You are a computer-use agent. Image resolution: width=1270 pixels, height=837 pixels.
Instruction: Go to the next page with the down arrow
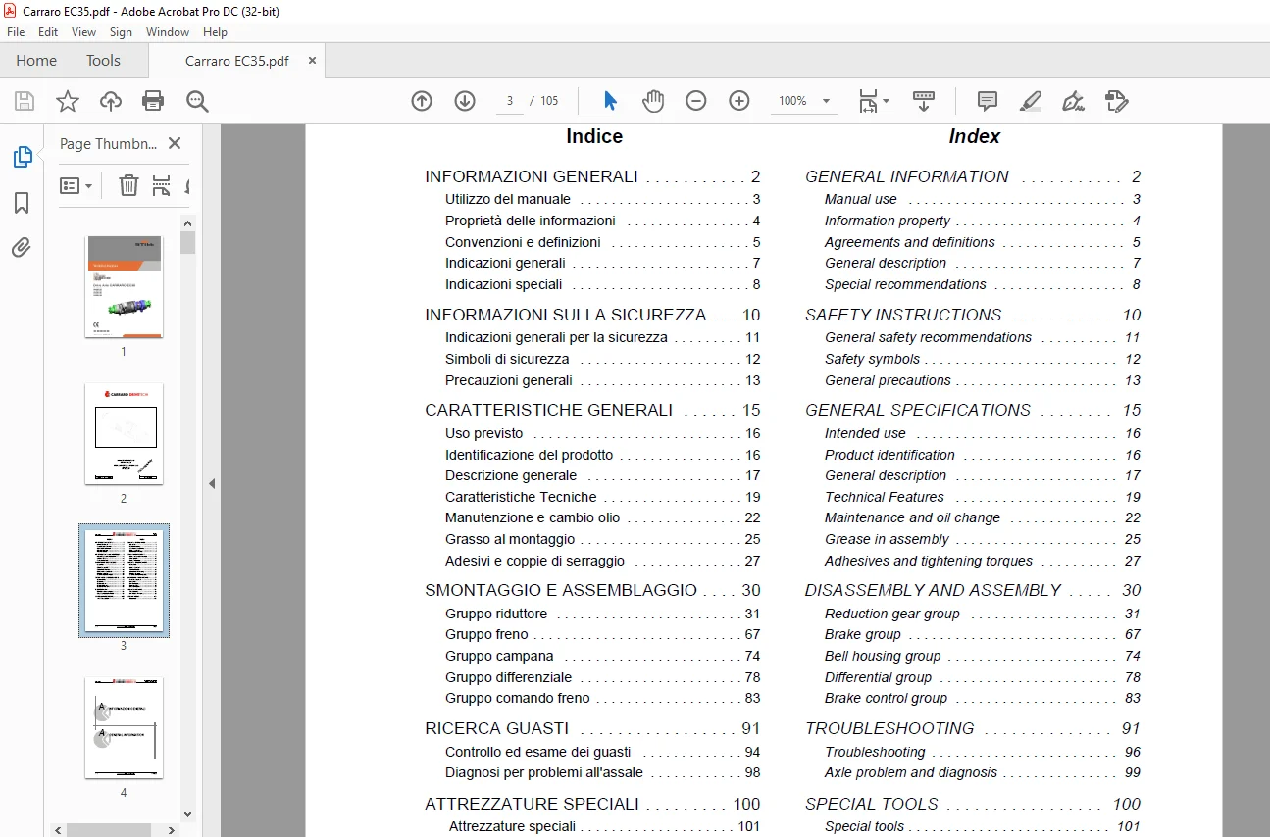[465, 101]
